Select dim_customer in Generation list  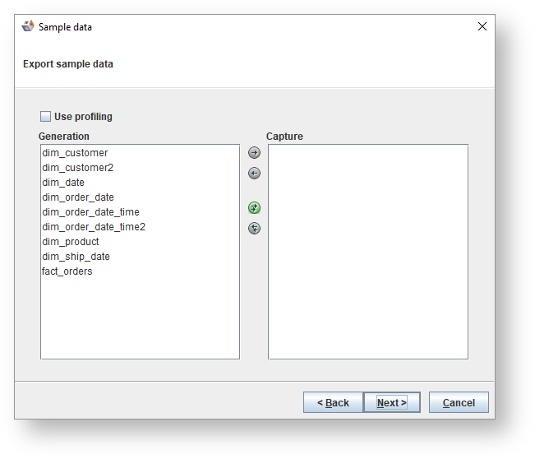click(x=75, y=153)
